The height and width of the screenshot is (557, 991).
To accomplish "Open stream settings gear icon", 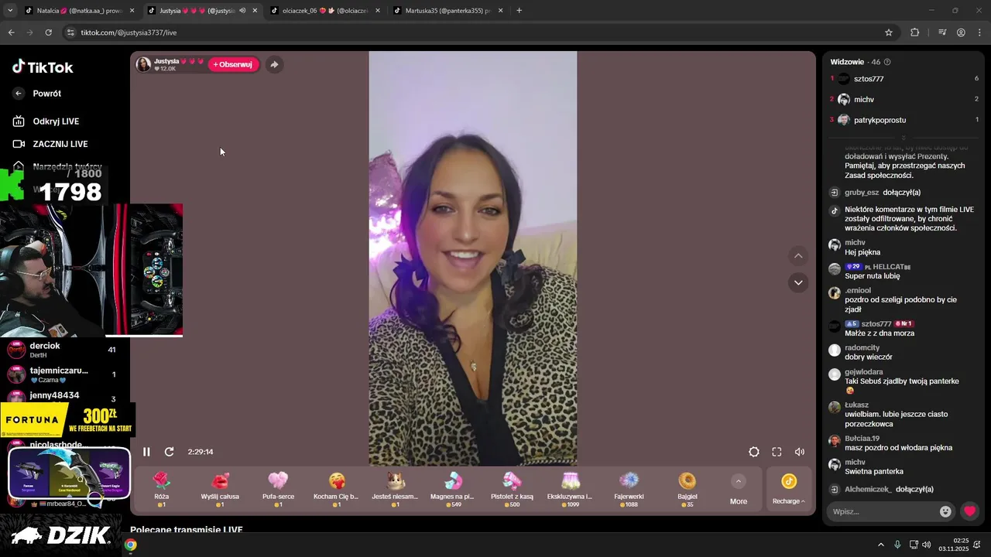I will click(753, 452).
